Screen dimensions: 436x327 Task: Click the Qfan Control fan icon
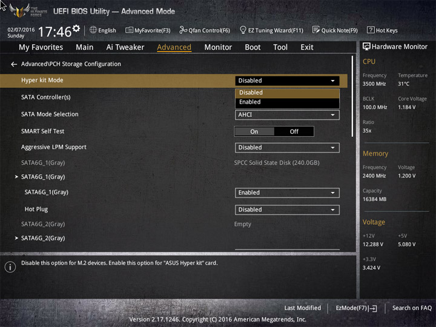click(183, 30)
